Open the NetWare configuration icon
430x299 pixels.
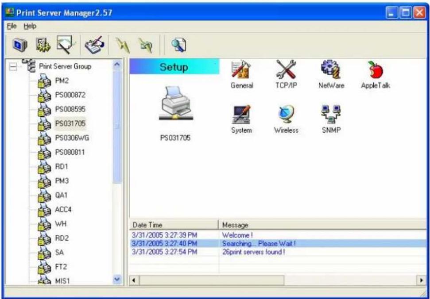331,70
